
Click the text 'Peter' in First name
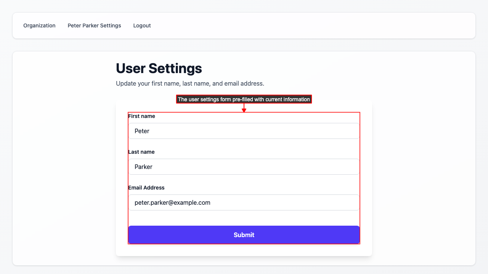click(x=142, y=131)
